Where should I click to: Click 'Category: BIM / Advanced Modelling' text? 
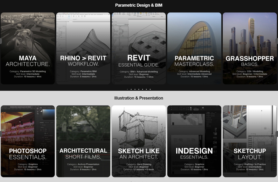tap(139, 72)
